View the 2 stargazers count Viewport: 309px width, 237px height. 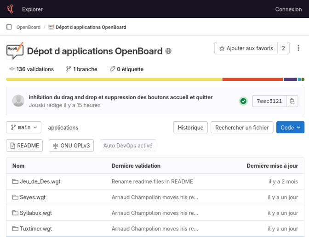283,48
